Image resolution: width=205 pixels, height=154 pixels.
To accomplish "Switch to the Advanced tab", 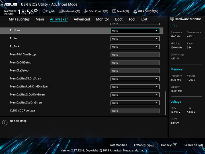I will [82, 19].
